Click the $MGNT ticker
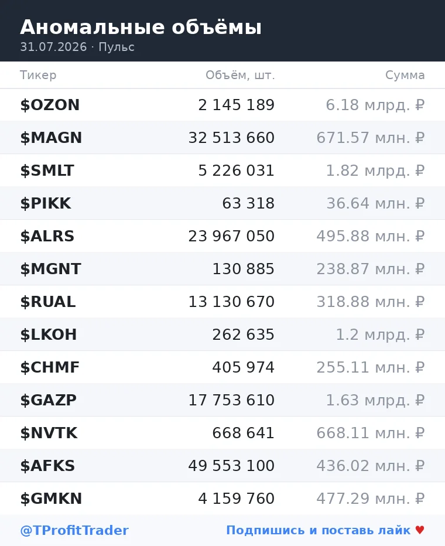 50,269
